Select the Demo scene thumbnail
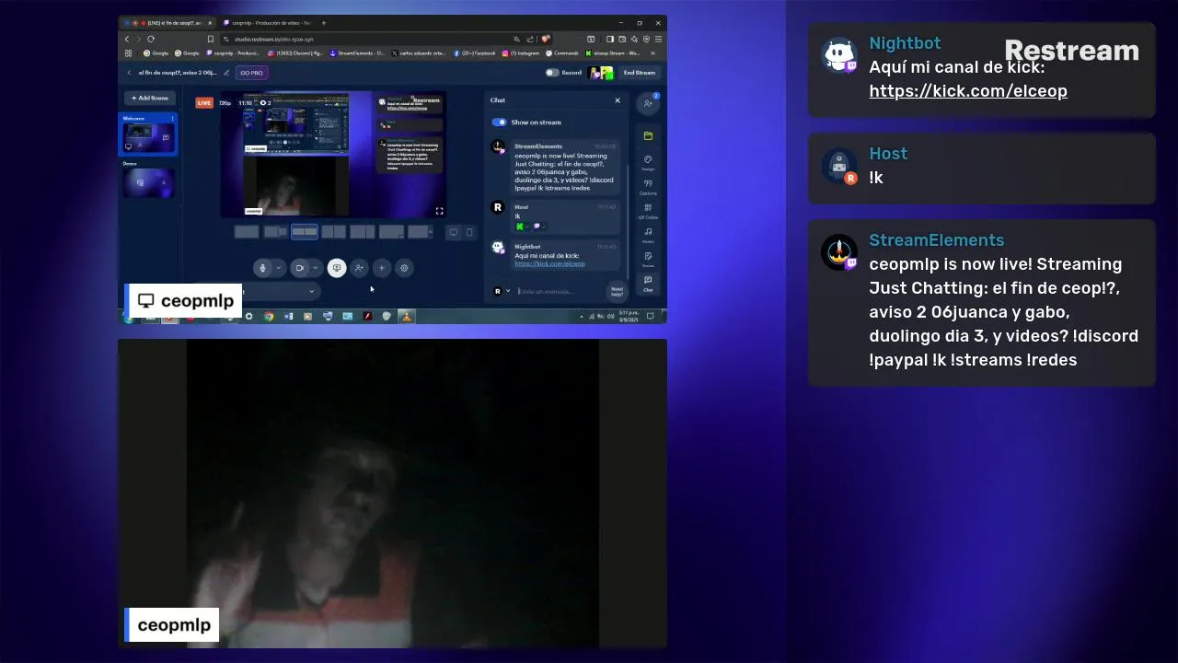The image size is (1178, 663). click(x=149, y=182)
